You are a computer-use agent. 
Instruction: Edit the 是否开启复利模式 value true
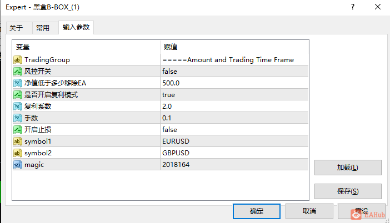click(x=234, y=95)
